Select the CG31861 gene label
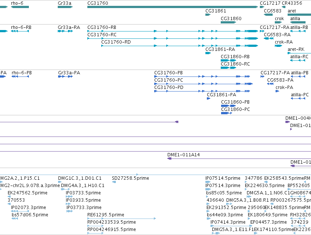The image size is (311, 235). 216,11
